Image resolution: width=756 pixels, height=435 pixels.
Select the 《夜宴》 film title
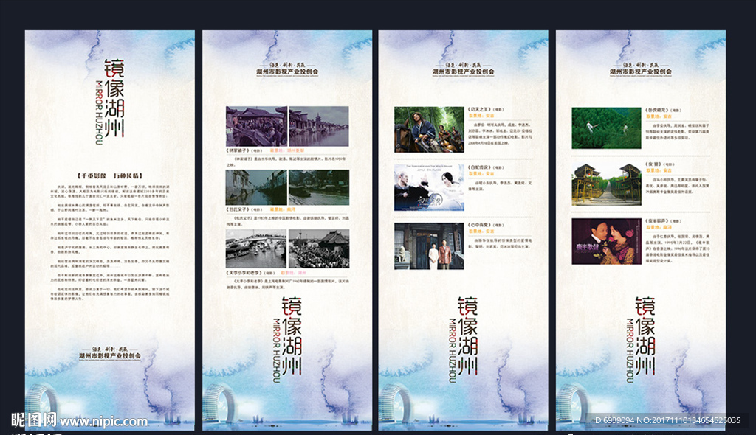coord(653,164)
